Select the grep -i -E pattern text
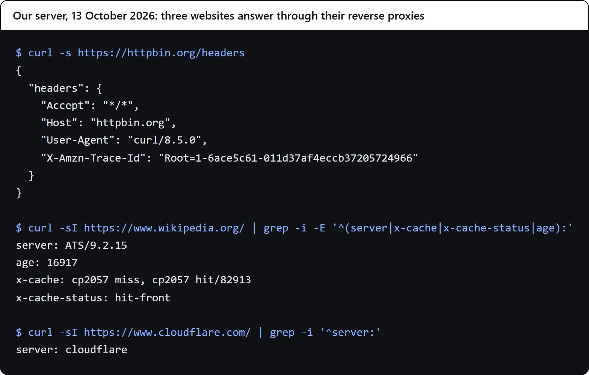This screenshot has width=589, height=375. pos(418,228)
